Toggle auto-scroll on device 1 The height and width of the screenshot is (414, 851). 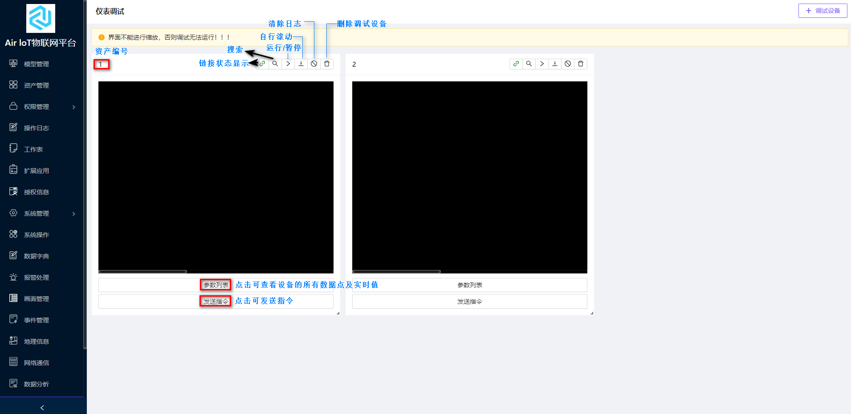coord(301,64)
